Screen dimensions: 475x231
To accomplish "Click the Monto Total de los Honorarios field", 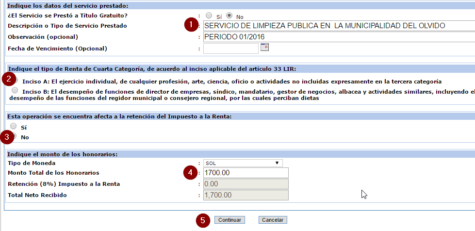I will tap(246, 173).
